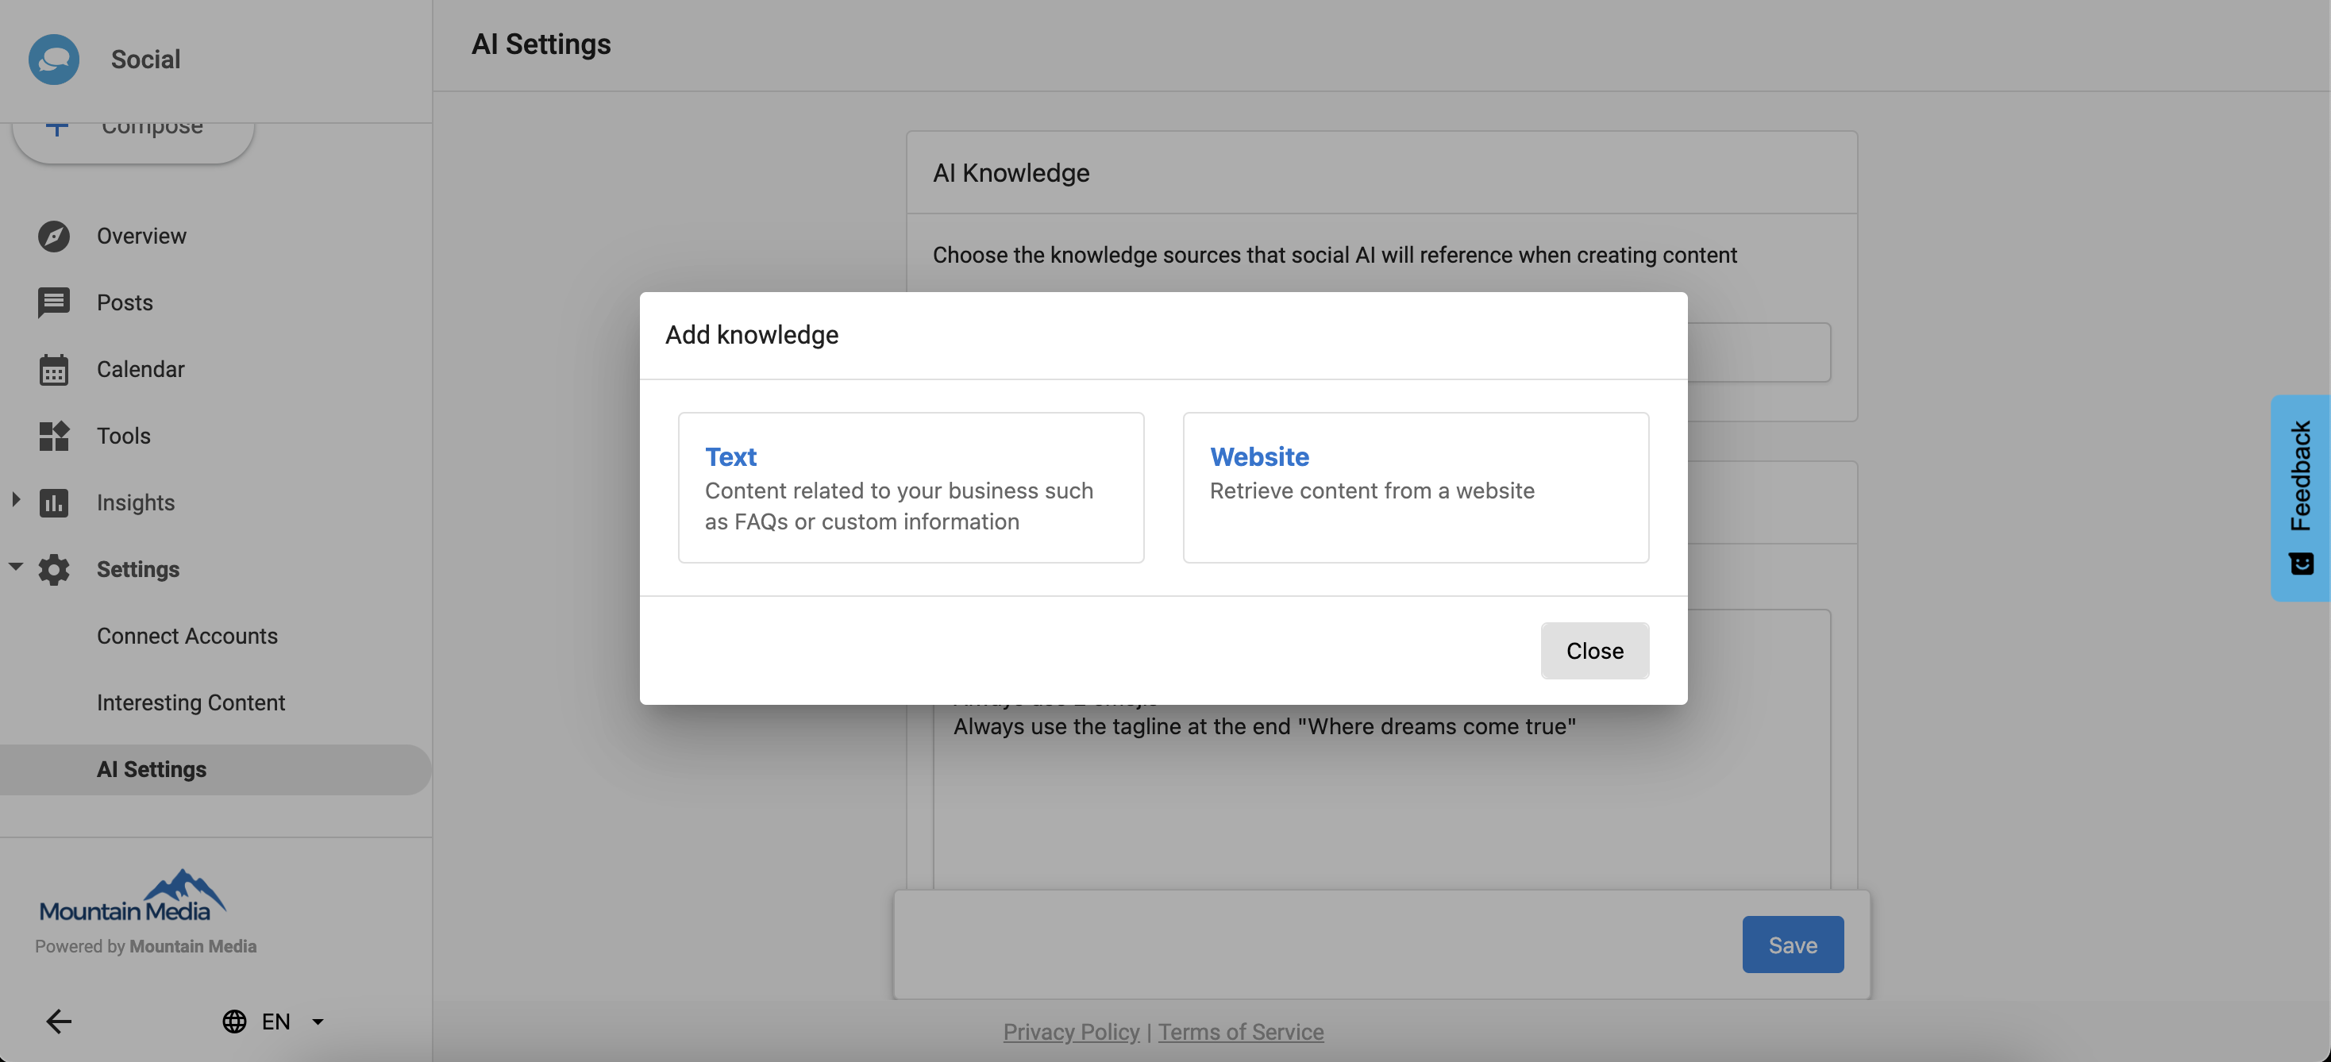
Task: Click the Social chat bubble logo
Action: 54,60
